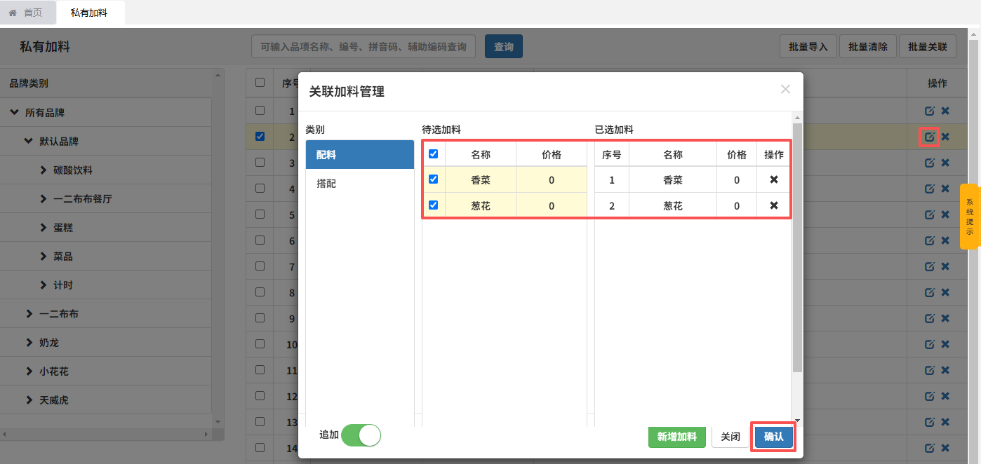Click the edit icon for row 7
The width and height of the screenshot is (981, 464).
click(930, 266)
